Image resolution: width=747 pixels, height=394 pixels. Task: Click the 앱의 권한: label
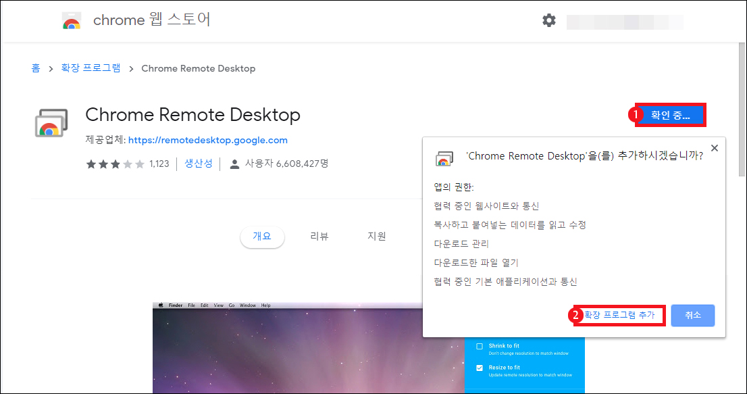coord(454,187)
